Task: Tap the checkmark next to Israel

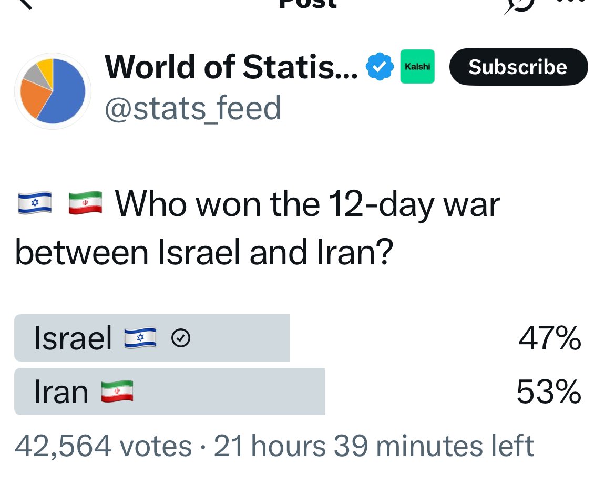Action: coord(181,338)
